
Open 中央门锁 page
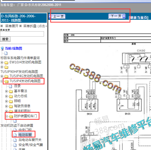pyautogui.click(x=25, y=130)
